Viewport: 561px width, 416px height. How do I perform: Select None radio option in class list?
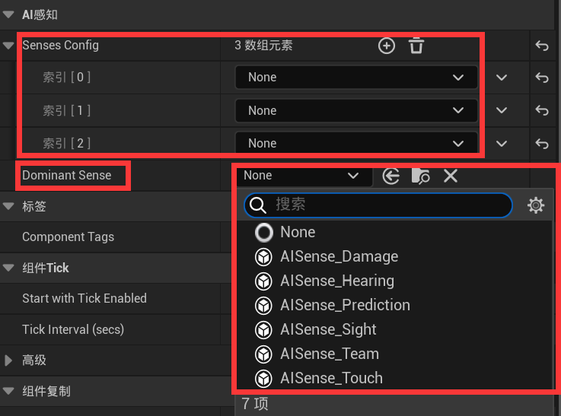point(264,232)
